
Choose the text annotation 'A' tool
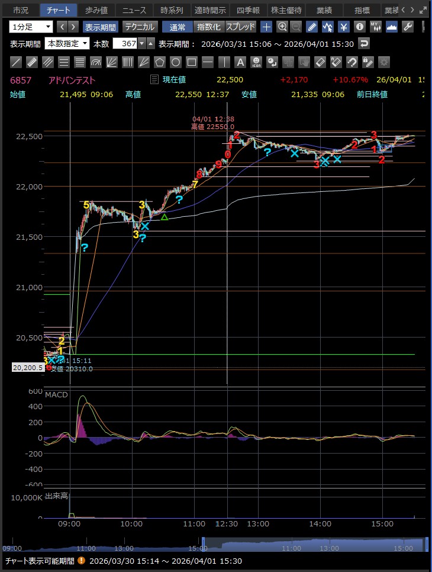pyautogui.click(x=240, y=62)
